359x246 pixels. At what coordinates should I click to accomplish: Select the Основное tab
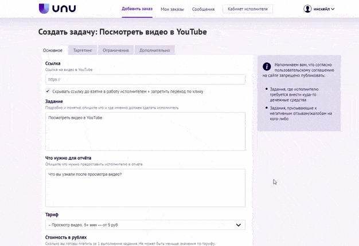pos(53,50)
